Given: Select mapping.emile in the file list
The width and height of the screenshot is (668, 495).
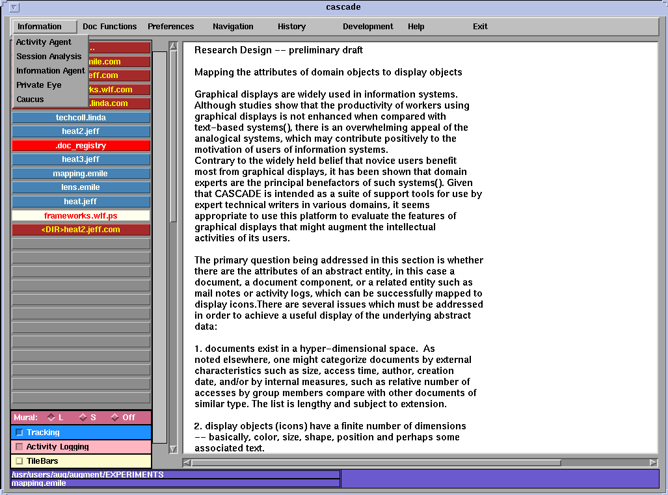Looking at the screenshot, I should (x=81, y=174).
